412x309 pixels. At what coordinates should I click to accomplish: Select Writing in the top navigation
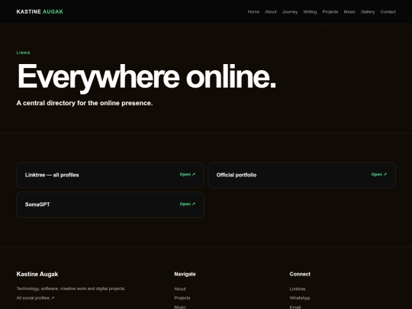[310, 11]
